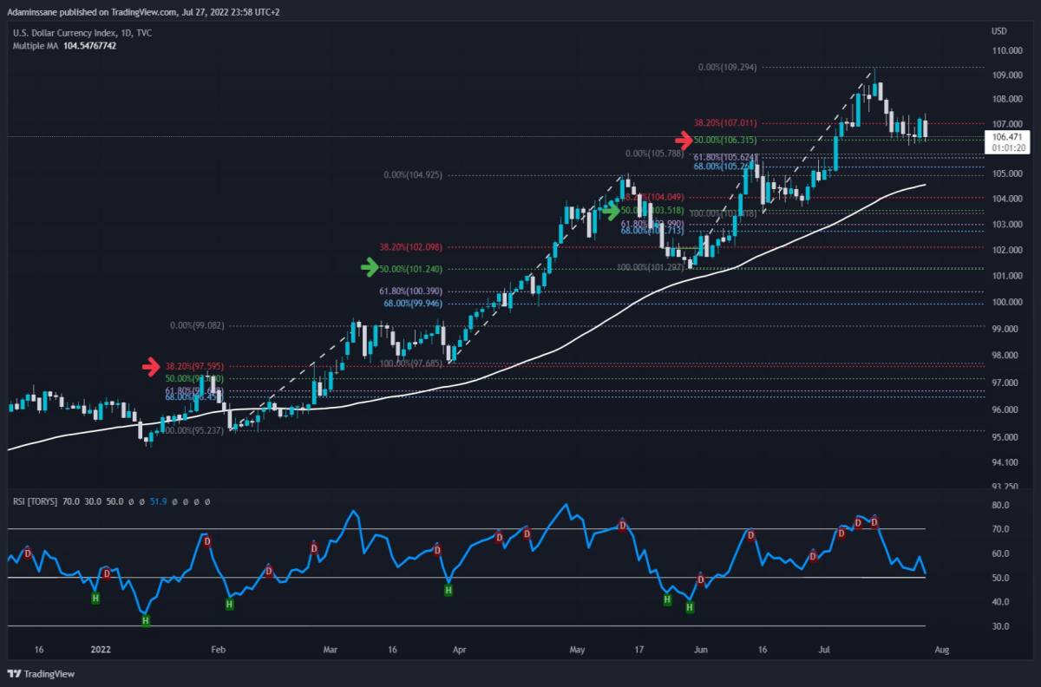Click the leftmost red D marker on RSI
The image size is (1041, 687).
click(x=27, y=553)
